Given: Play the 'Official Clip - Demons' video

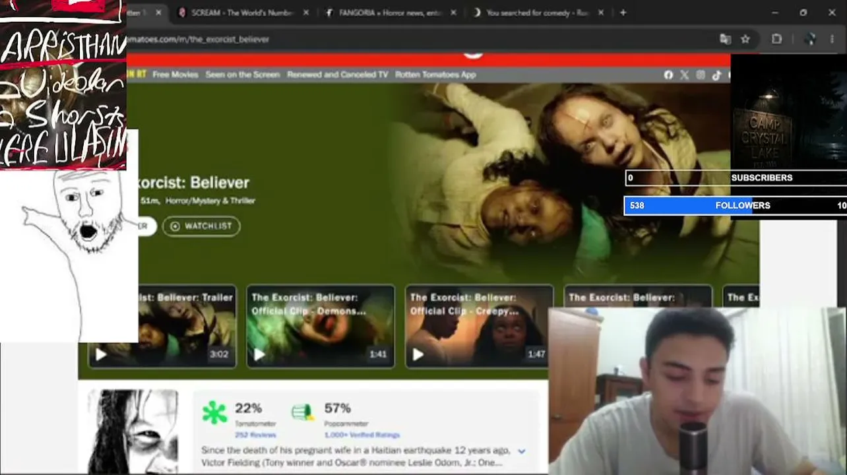Looking at the screenshot, I should click(x=259, y=355).
